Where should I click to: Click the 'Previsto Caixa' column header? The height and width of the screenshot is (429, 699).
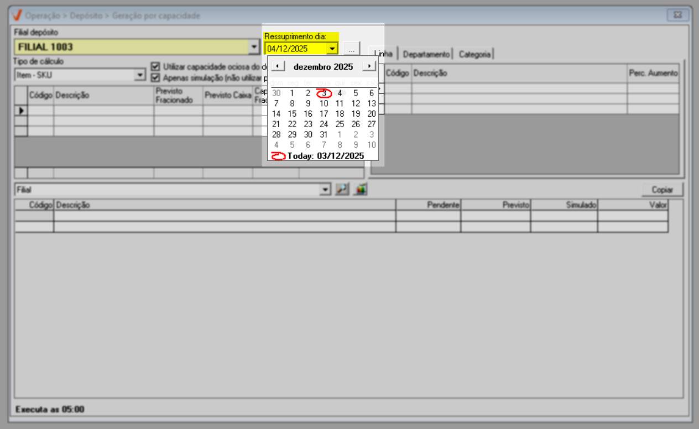228,95
